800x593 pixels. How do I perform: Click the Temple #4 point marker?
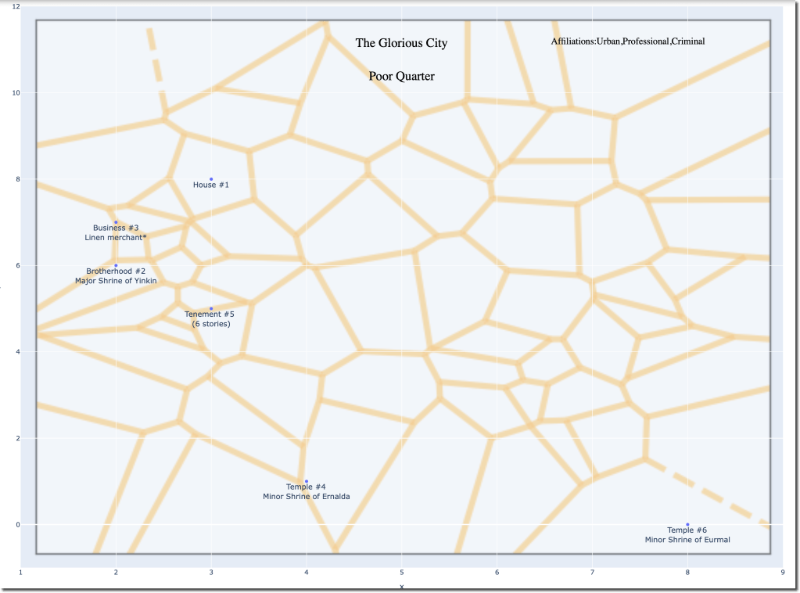307,481
